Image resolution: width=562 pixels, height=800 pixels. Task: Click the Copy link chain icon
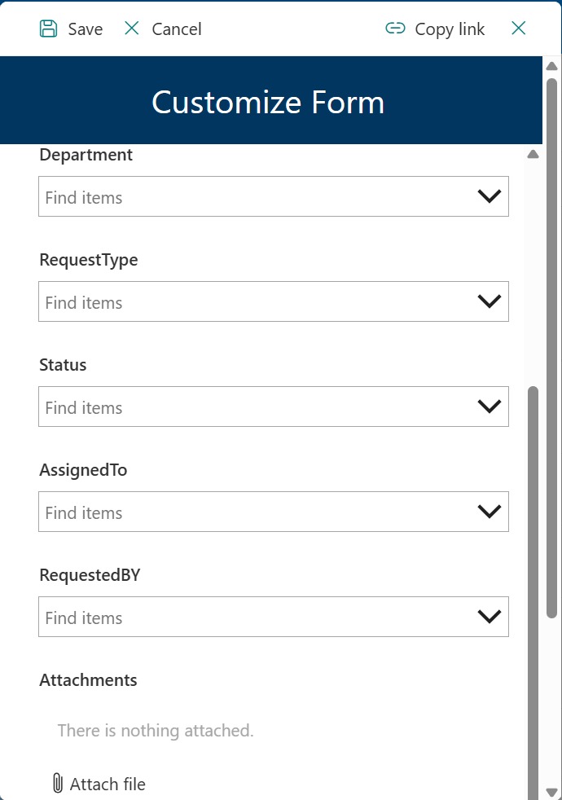395,28
